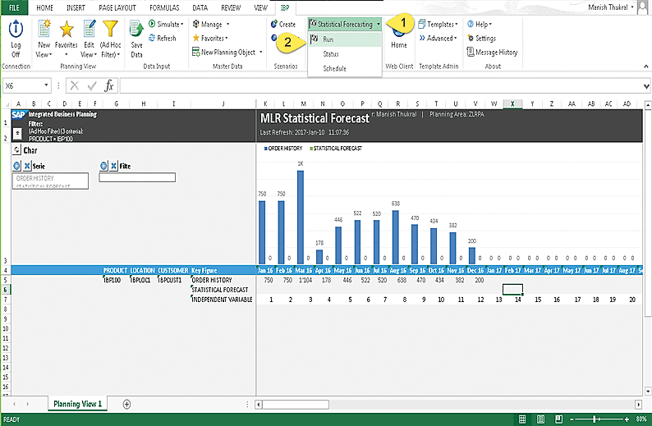
Task: Switch to the INSERT ribbon tab
Action: tap(76, 7)
